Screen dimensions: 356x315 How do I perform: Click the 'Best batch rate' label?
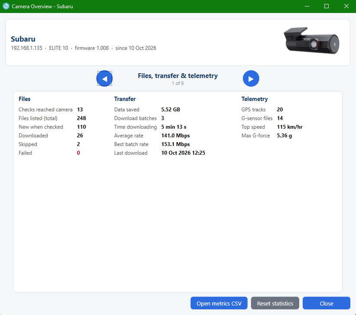click(x=131, y=144)
